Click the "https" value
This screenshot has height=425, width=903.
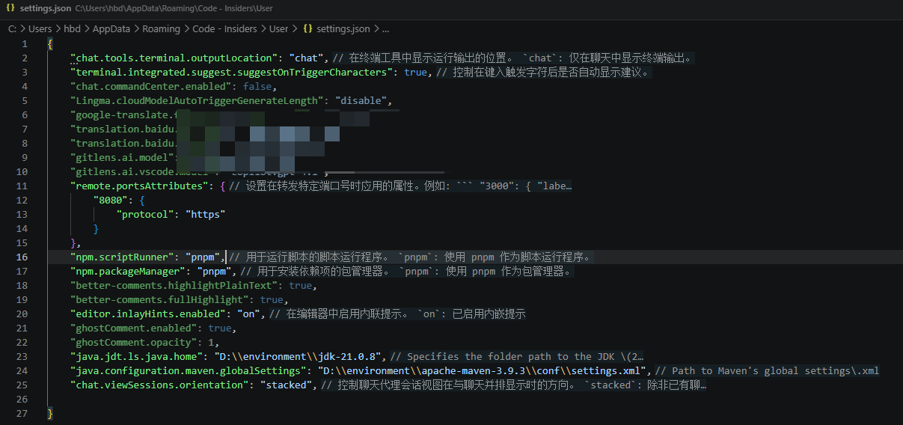point(206,214)
